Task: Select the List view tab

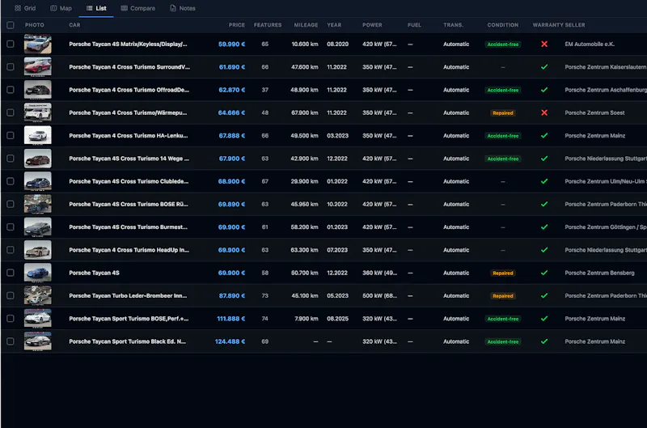Action: coord(96,8)
